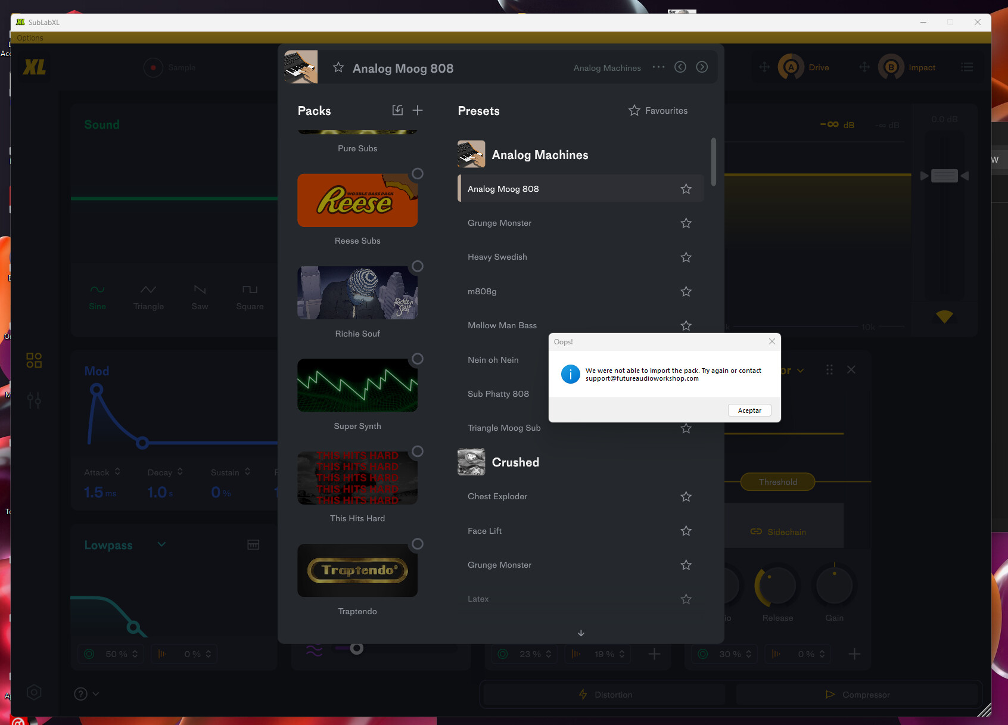Toggle the Sample record button
Viewport: 1008px width, 725px height.
point(153,67)
